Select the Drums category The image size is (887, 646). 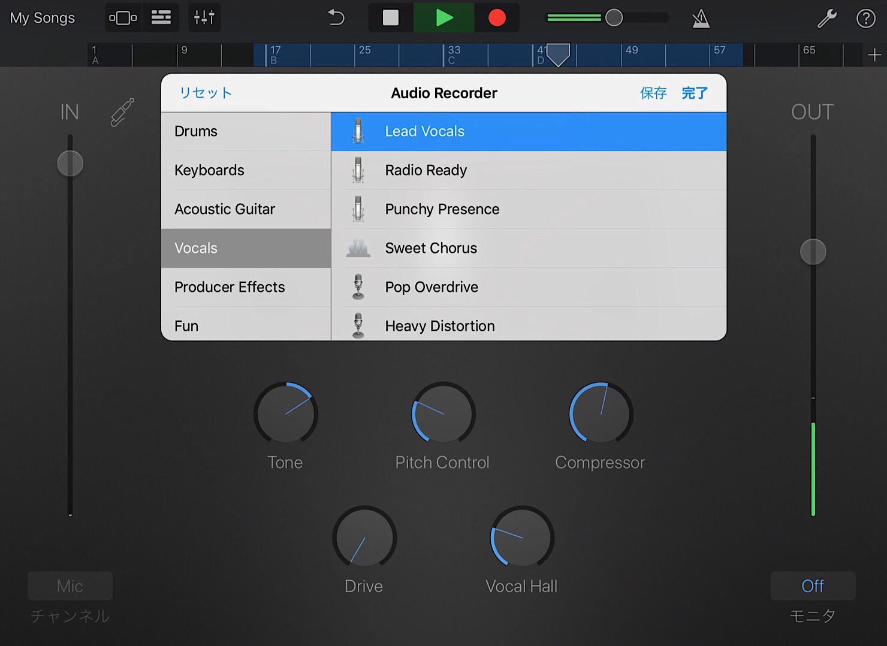coord(246,131)
